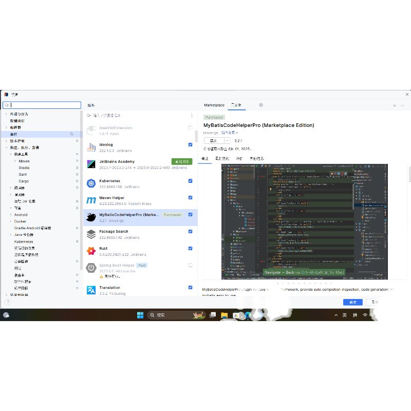Image resolution: width=411 pixels, height=411 pixels.
Task: Click the Translation plugin icon
Action: click(91, 290)
